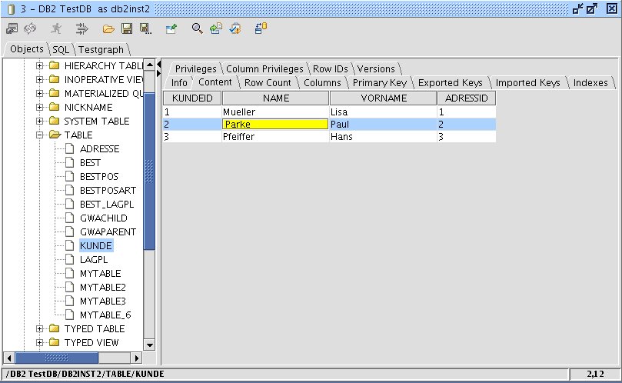The image size is (622, 383).
Task: Click the run SQL running-man icon
Action: (56, 28)
